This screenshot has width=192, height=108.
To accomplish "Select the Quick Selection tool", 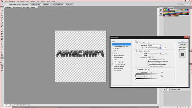I will click(x=2, y=18).
